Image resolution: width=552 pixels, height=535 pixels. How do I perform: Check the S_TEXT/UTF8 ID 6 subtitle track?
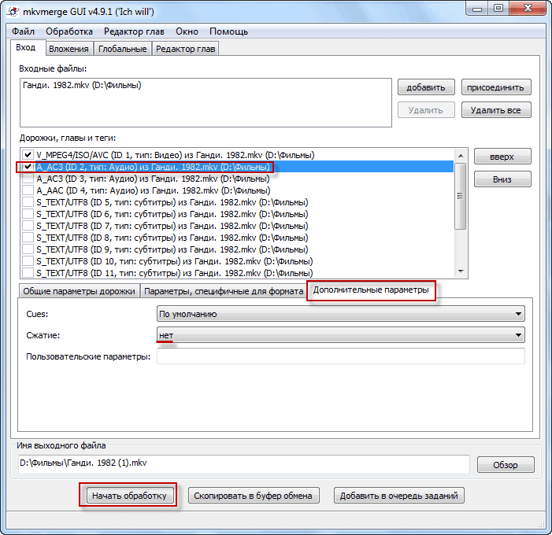(x=28, y=214)
